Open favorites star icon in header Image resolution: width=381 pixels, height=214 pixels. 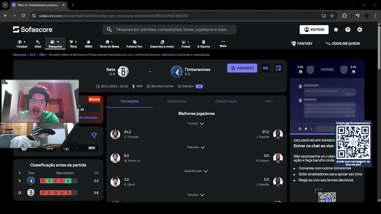[x=336, y=29]
